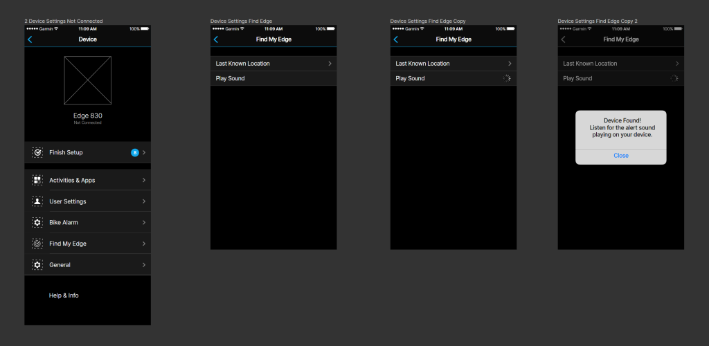Click the 'Device Found!' message text
The height and width of the screenshot is (346, 709).
[622, 121]
